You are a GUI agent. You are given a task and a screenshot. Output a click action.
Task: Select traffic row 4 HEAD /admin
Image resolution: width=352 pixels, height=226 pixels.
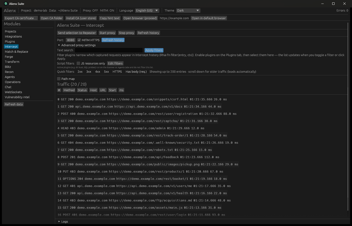tap(131, 128)
